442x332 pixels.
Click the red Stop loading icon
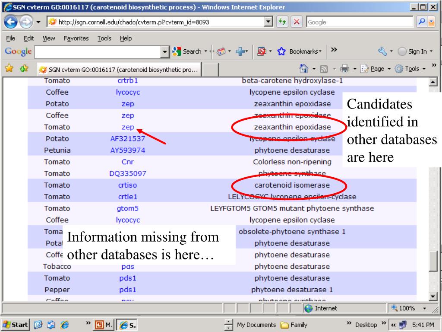tap(297, 22)
